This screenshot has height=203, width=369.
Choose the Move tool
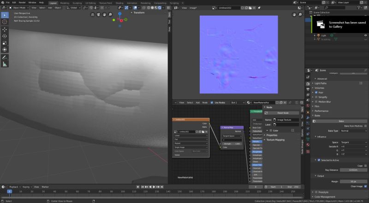[5, 29]
